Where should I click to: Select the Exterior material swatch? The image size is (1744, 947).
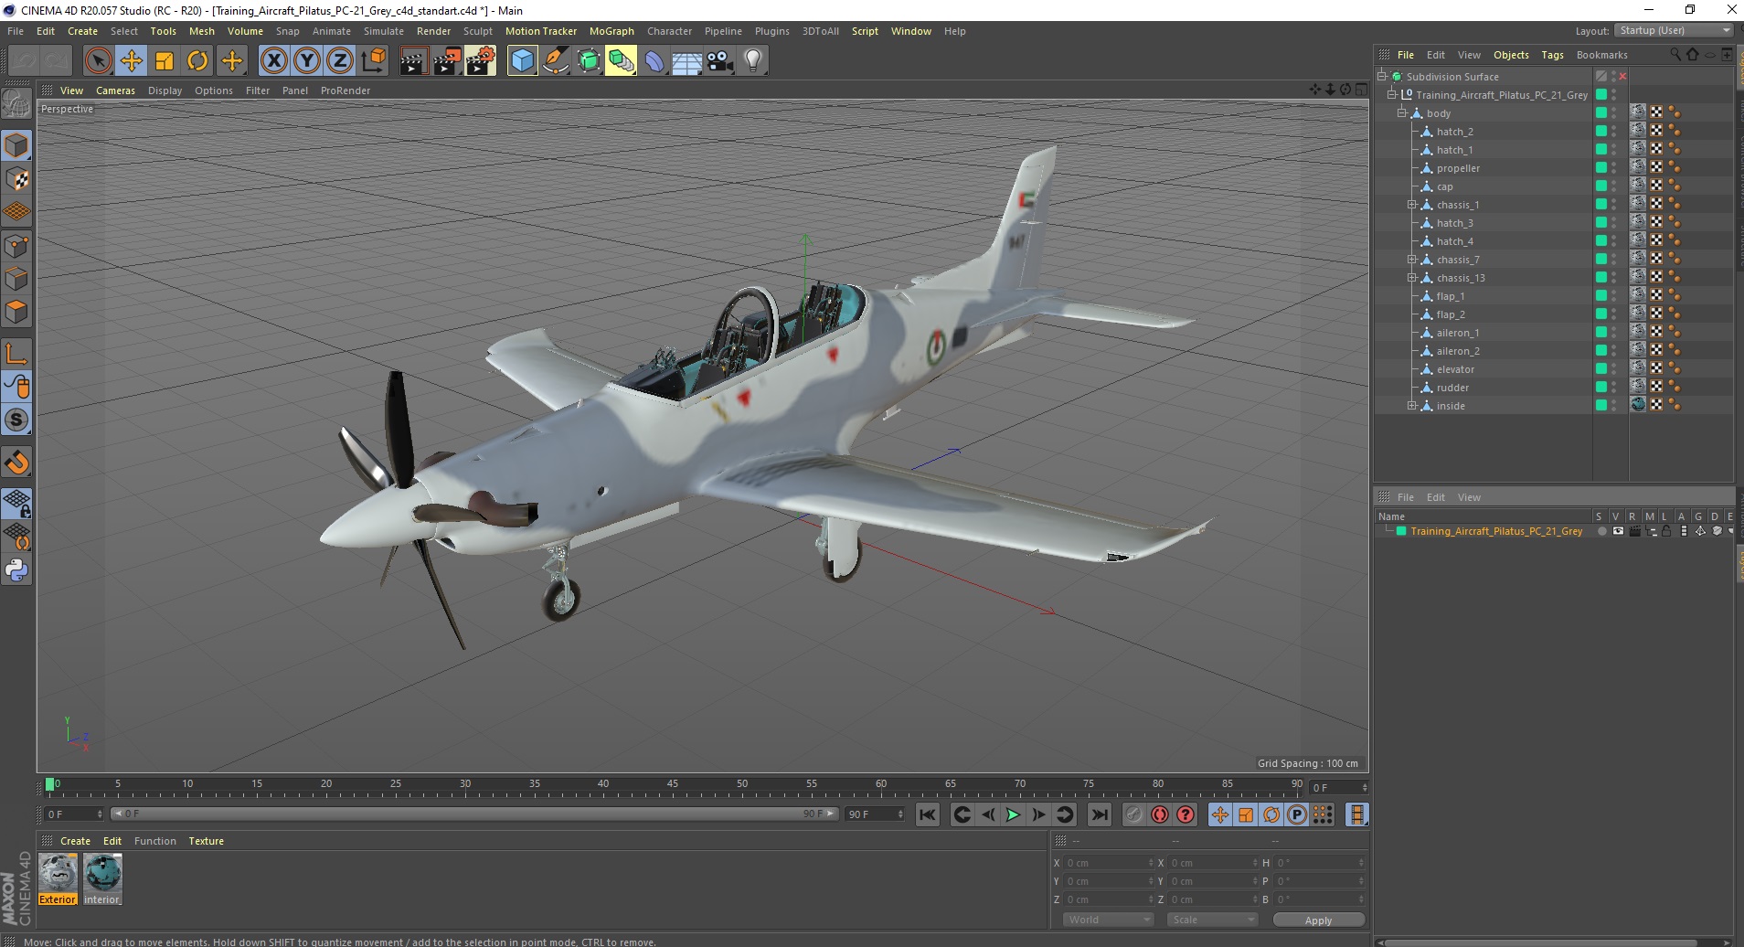coord(58,879)
